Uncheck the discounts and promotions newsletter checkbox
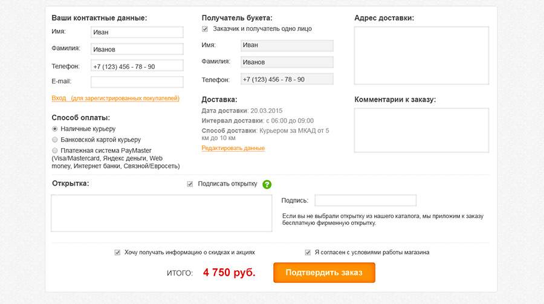The width and height of the screenshot is (544, 304). [x=117, y=253]
